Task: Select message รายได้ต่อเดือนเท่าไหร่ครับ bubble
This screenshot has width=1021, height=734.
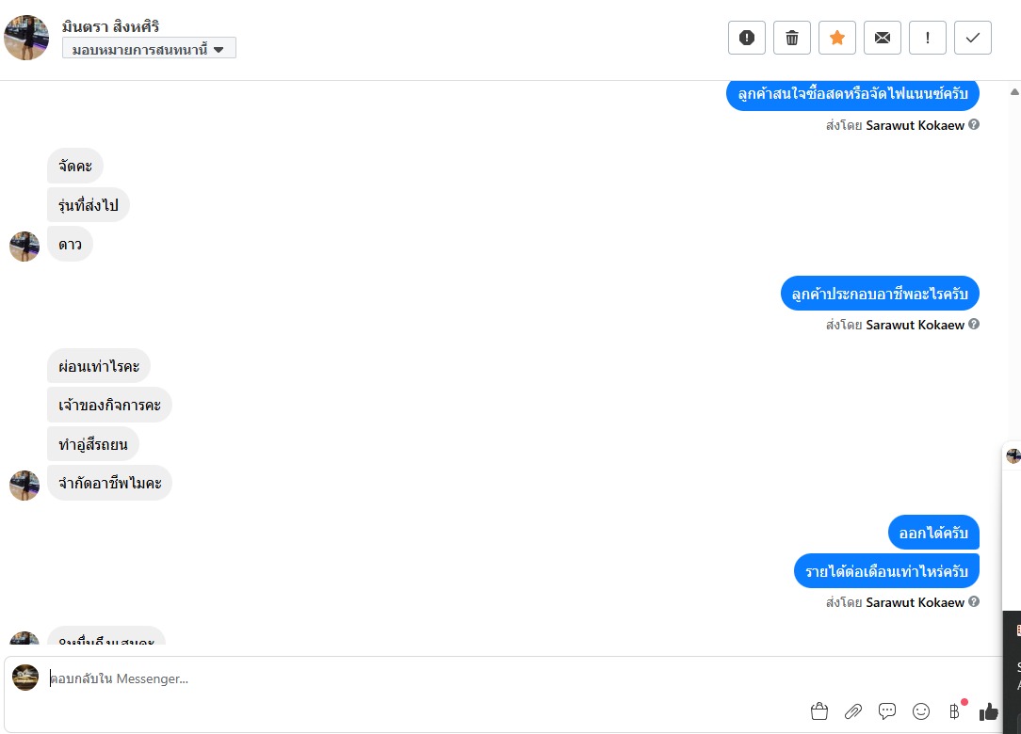Action: tap(886, 571)
